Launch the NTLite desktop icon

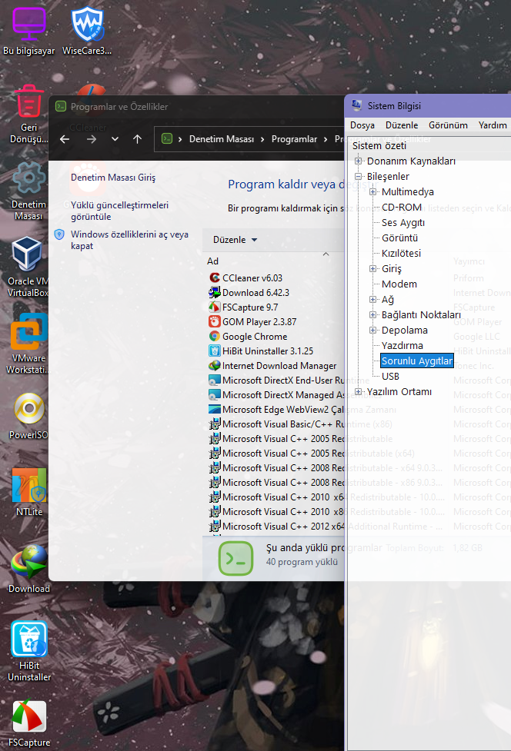pyautogui.click(x=28, y=493)
